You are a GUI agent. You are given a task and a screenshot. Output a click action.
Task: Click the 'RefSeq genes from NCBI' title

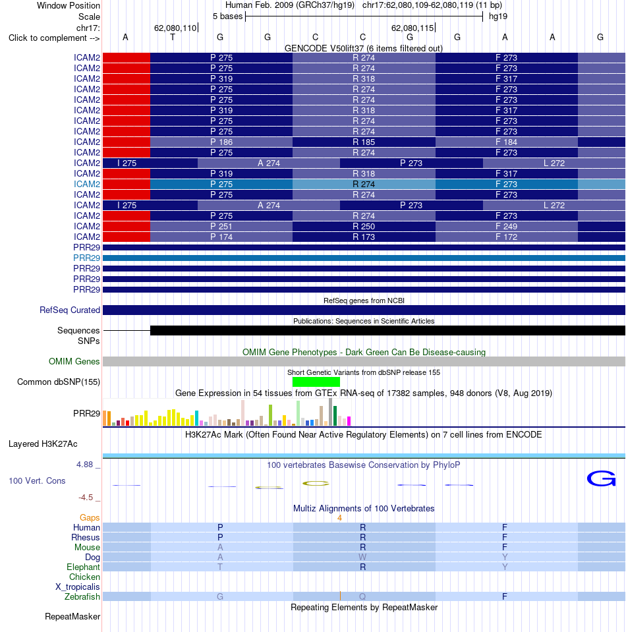(x=364, y=301)
